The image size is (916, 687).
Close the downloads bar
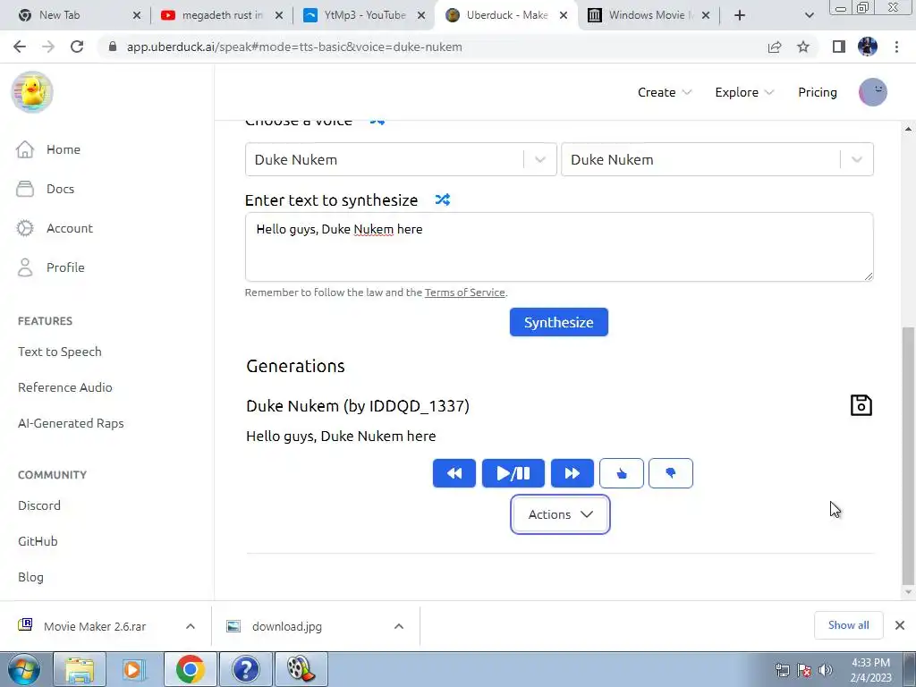pos(900,625)
